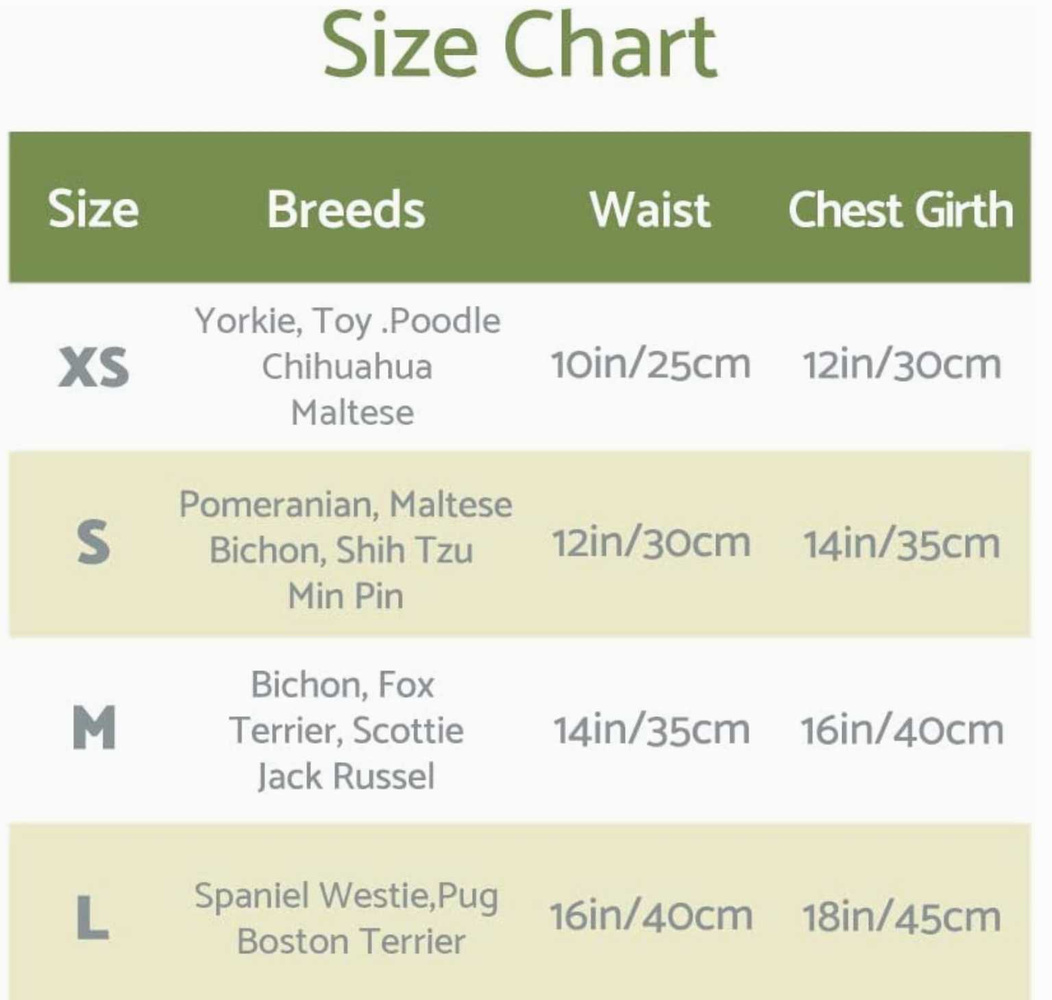Click the 12in/30cm waist value for S
The height and width of the screenshot is (1000, 1052).
point(651,543)
